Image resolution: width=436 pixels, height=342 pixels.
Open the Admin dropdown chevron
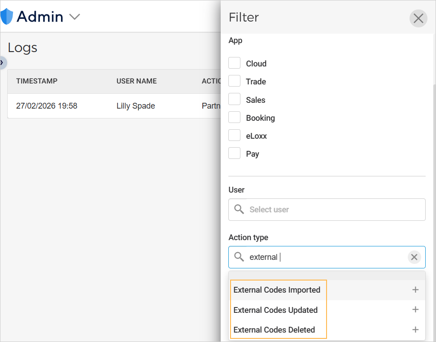74,17
